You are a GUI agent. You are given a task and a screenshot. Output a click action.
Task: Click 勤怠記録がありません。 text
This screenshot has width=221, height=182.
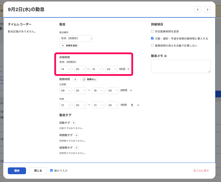[x=22, y=32]
